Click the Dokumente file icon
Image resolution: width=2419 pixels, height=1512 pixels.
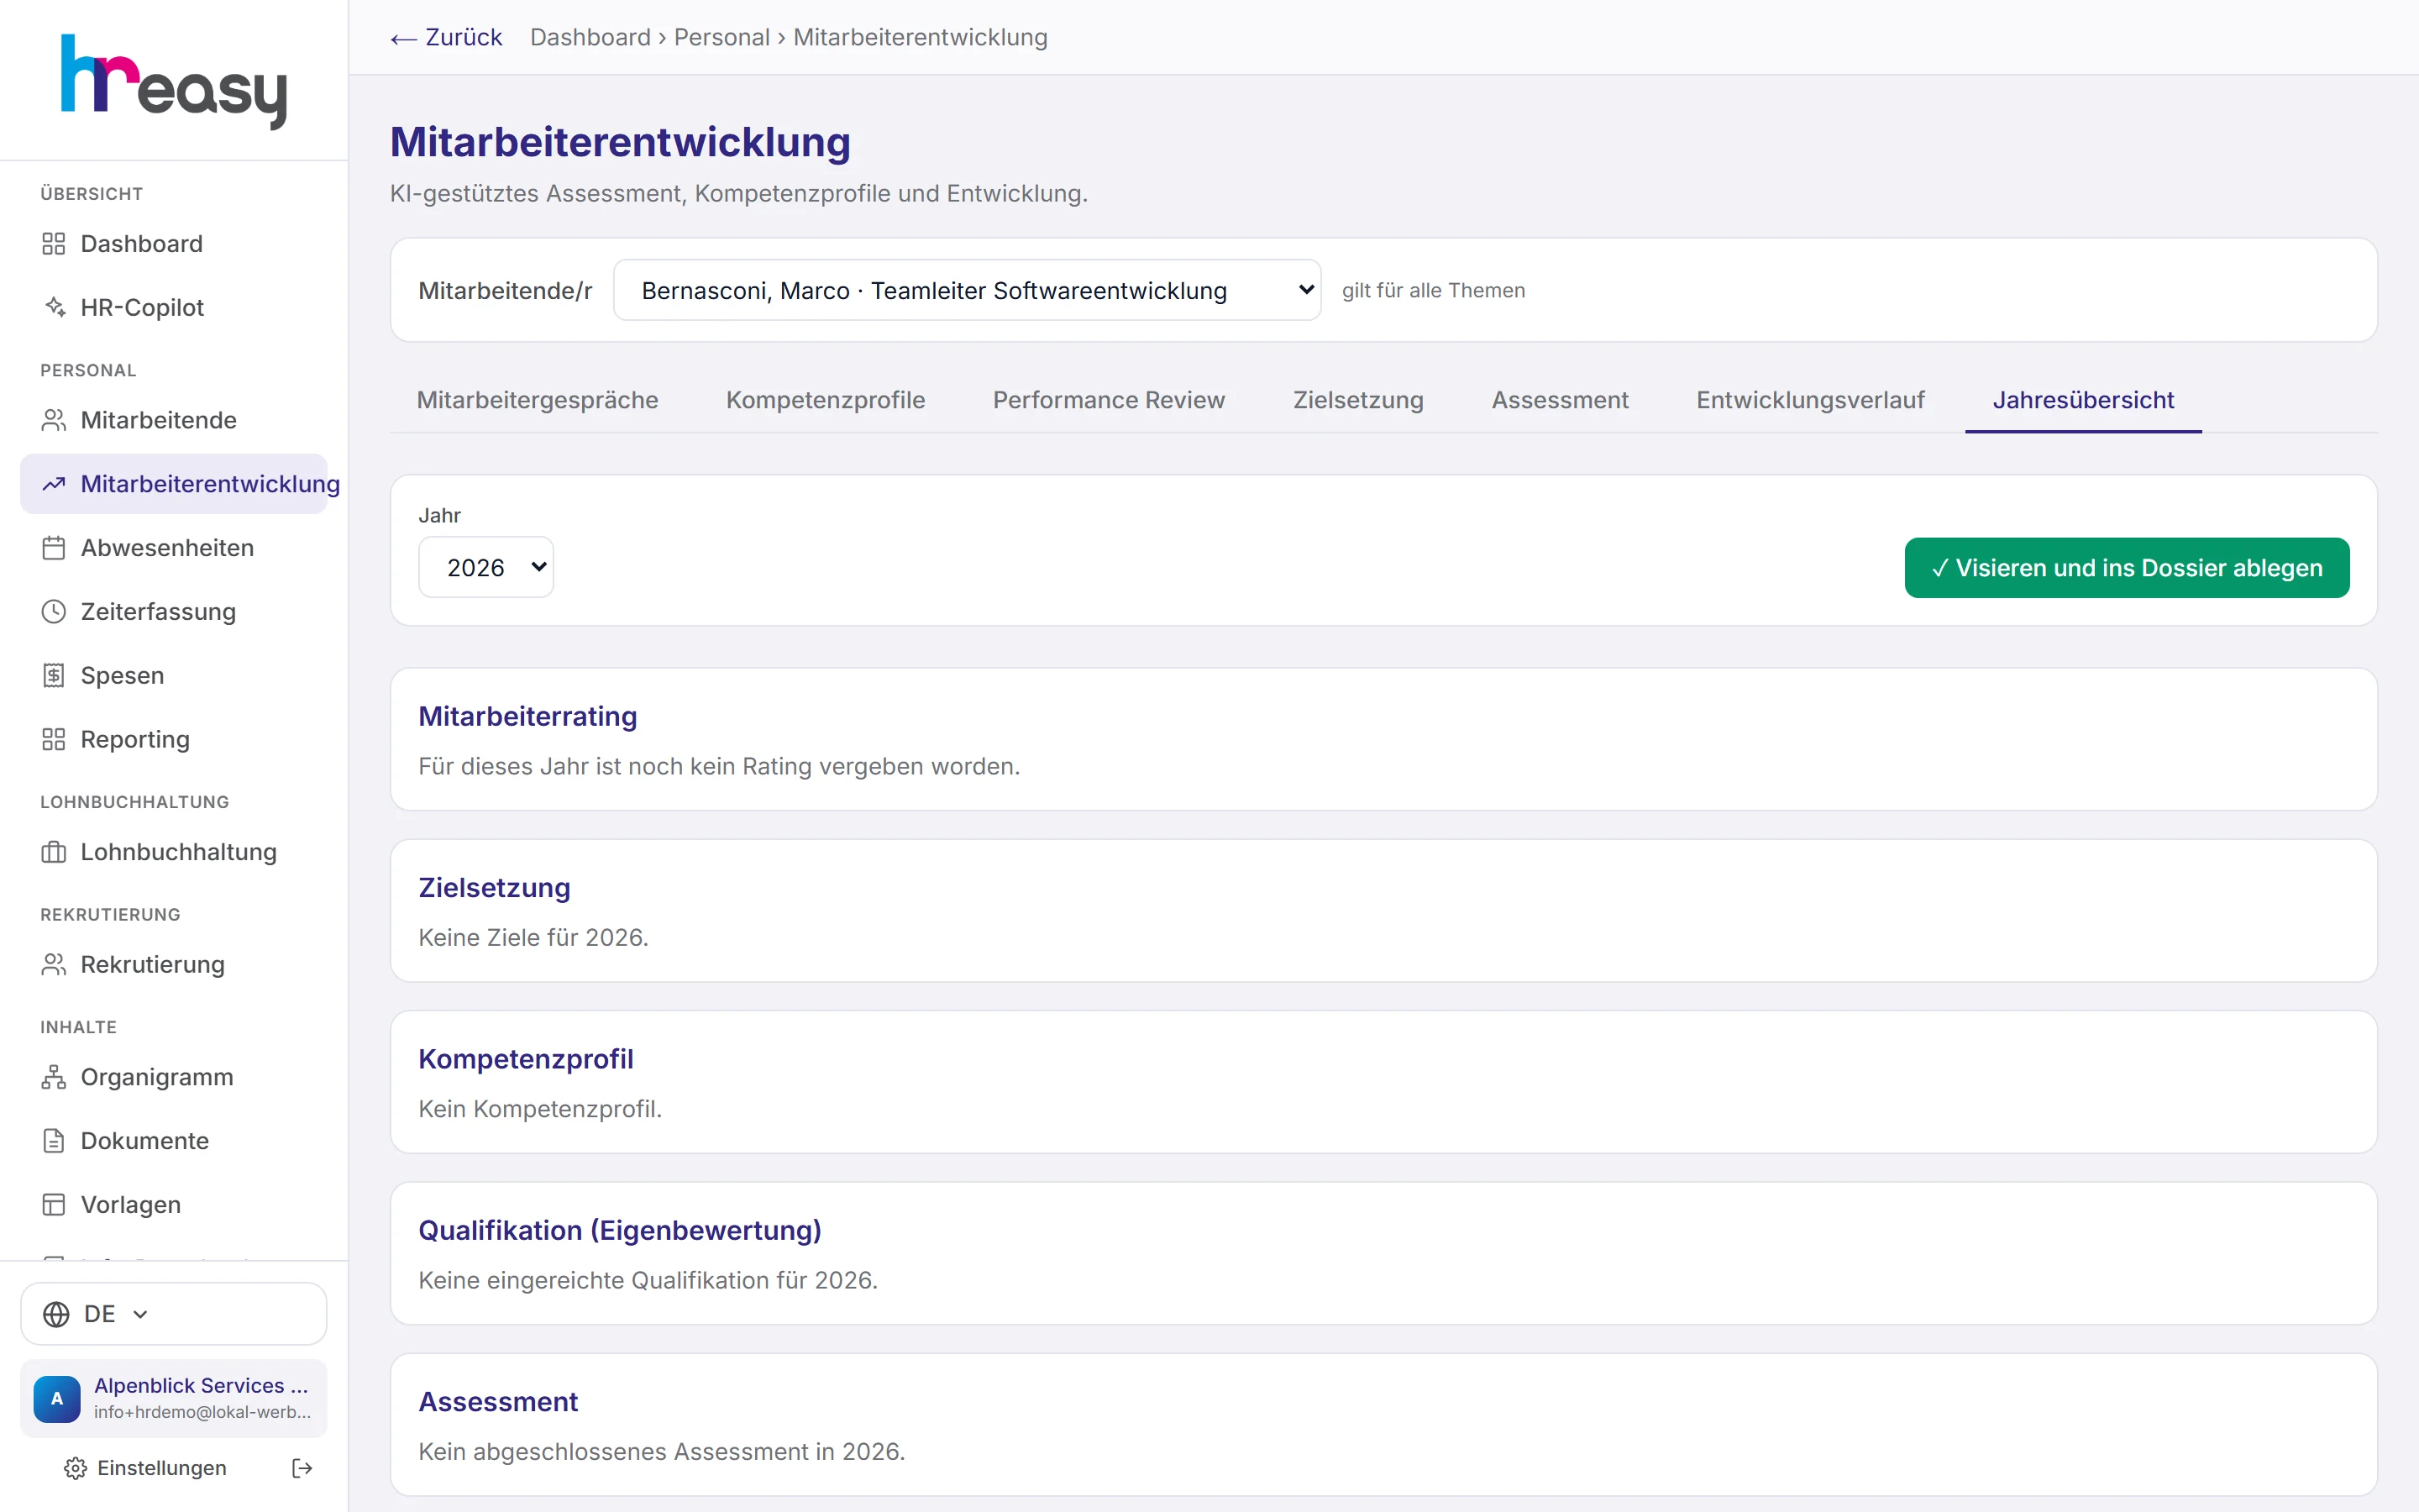[54, 1141]
